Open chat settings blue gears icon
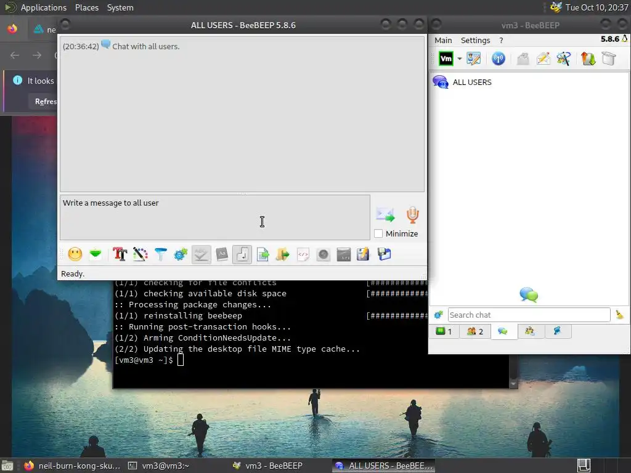631x473 pixels. click(181, 254)
